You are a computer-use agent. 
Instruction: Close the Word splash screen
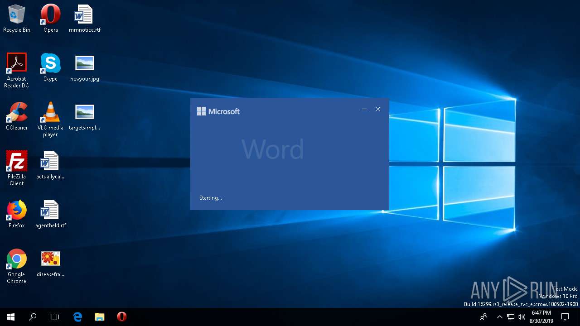(x=378, y=109)
